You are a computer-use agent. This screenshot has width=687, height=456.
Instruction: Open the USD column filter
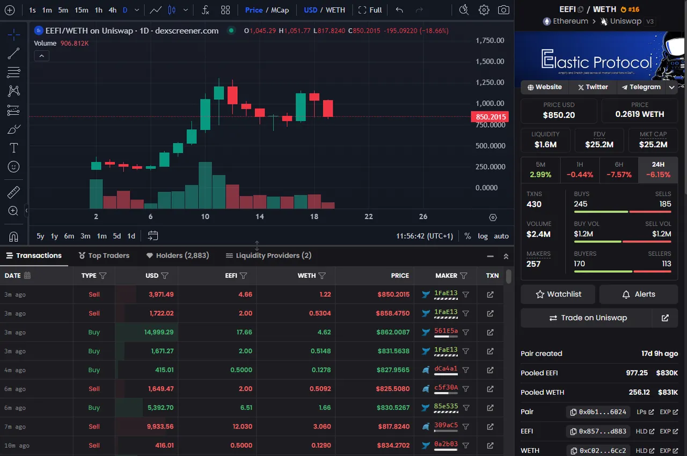[x=165, y=276]
